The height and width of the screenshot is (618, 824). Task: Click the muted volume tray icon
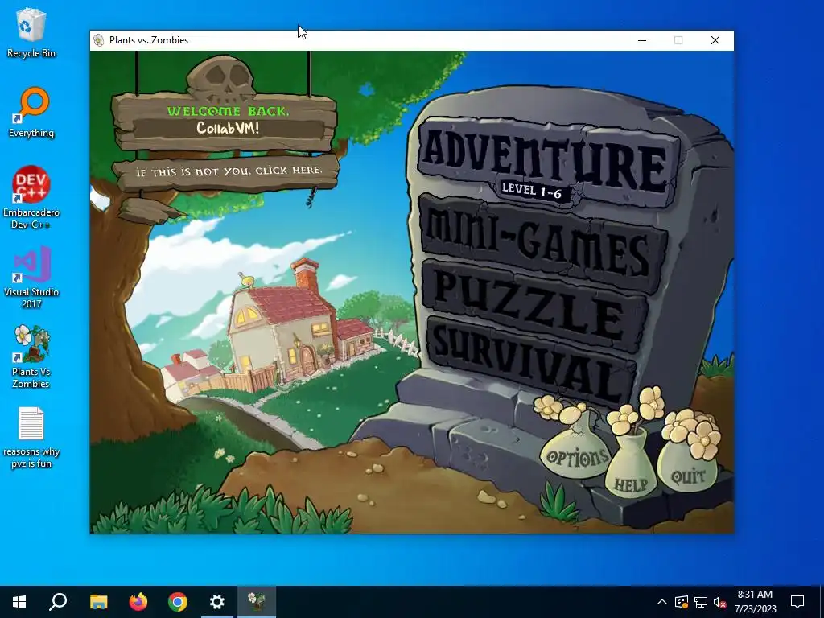[719, 602]
